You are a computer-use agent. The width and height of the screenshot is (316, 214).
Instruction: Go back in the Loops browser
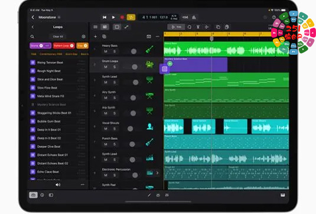tap(32, 27)
